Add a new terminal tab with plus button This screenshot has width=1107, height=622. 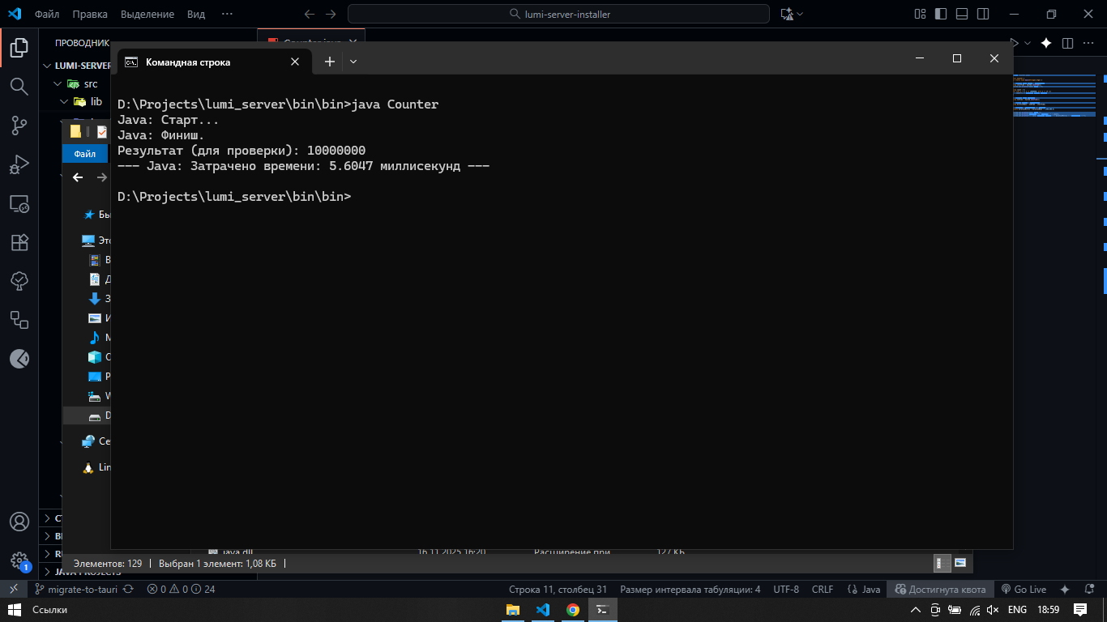(x=329, y=62)
